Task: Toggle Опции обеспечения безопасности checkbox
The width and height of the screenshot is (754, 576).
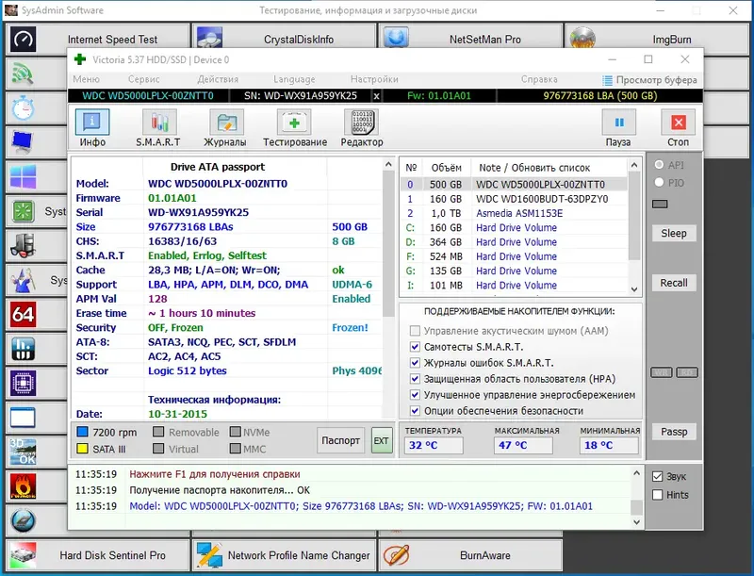Action: pos(415,411)
